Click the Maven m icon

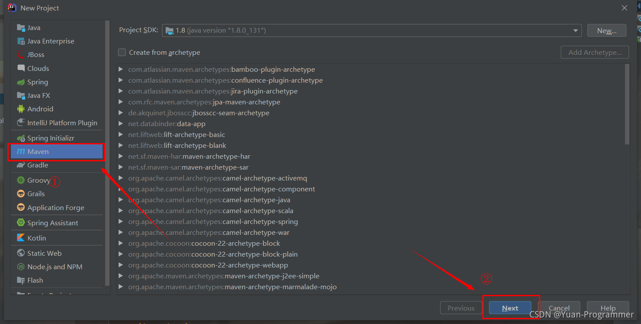(21, 152)
